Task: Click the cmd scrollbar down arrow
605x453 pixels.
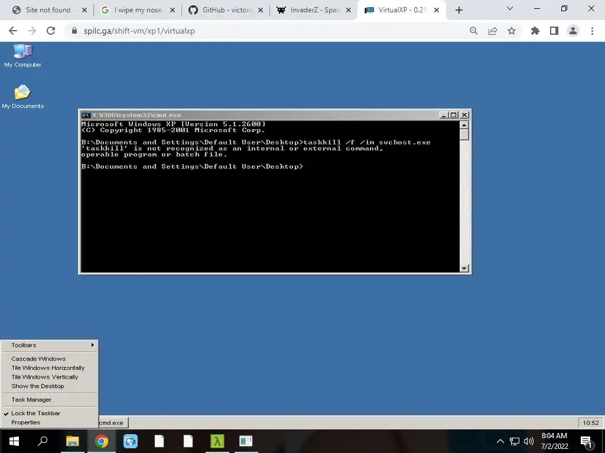Action: click(x=464, y=268)
